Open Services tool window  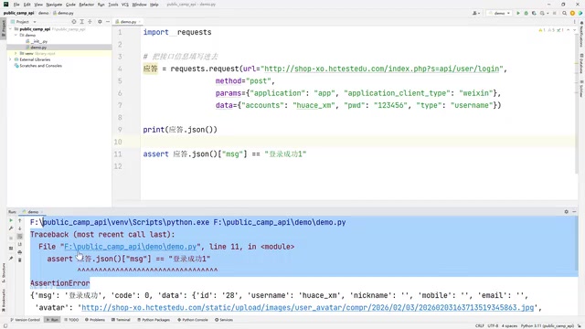tap(224, 320)
